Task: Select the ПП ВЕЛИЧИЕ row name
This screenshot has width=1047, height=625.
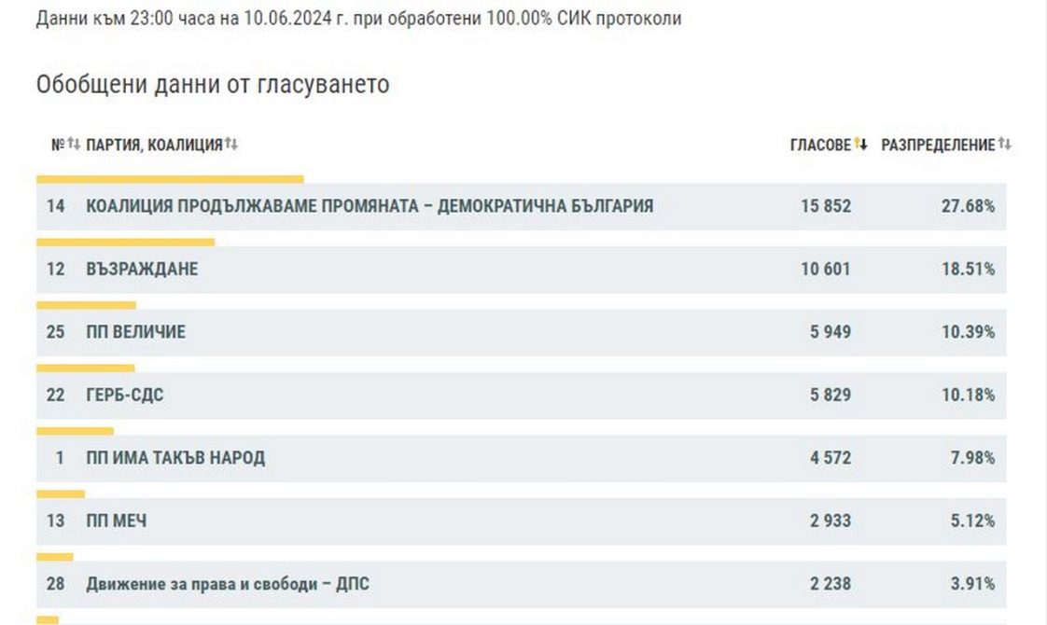Action: 136,332
